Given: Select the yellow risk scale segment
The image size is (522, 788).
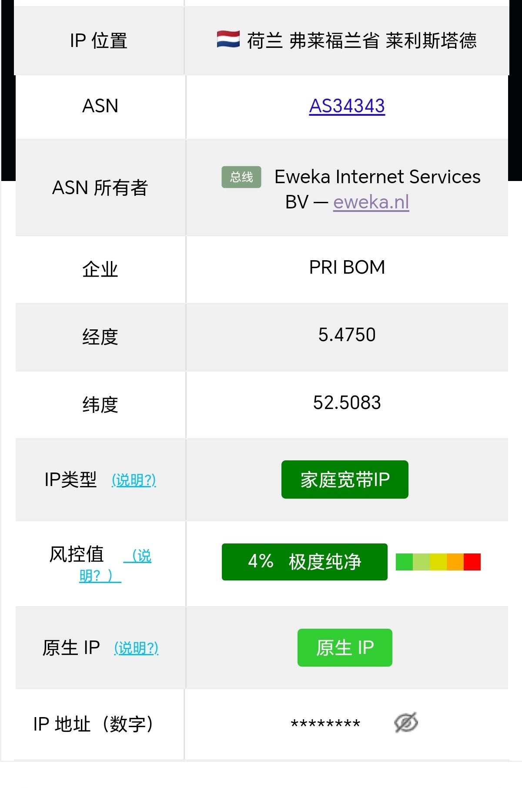Looking at the screenshot, I should coord(438,562).
